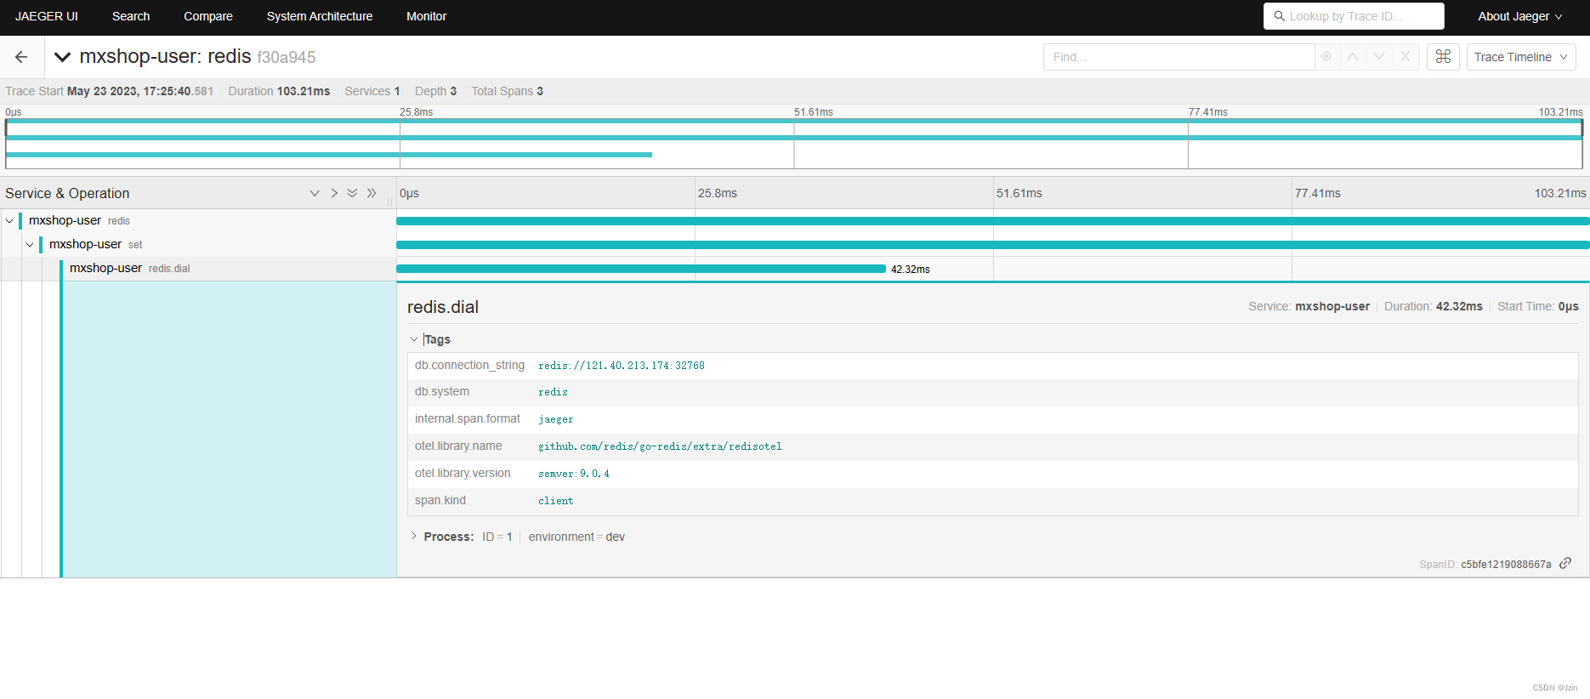Click the trace ID f30a945 text

click(287, 57)
